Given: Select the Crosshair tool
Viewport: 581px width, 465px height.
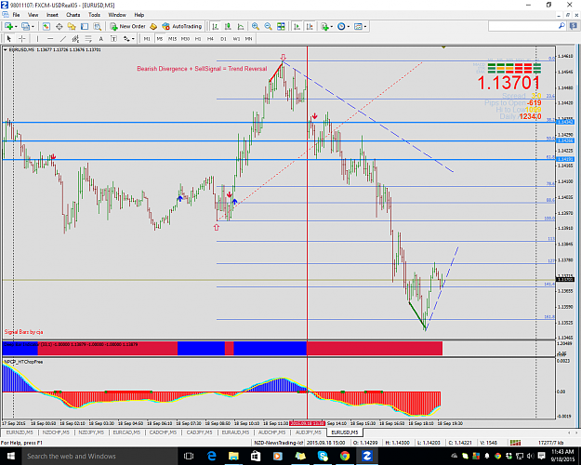Looking at the screenshot, I should (22, 38).
